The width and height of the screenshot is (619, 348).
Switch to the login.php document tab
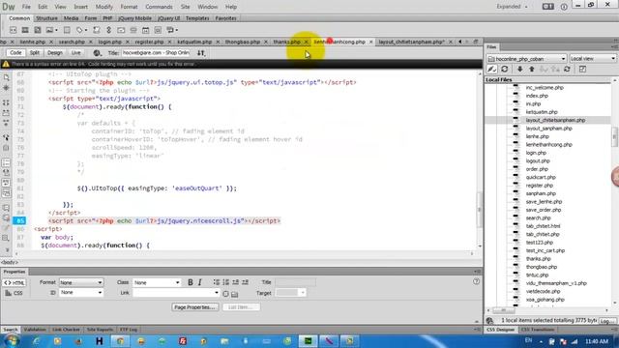[110, 42]
